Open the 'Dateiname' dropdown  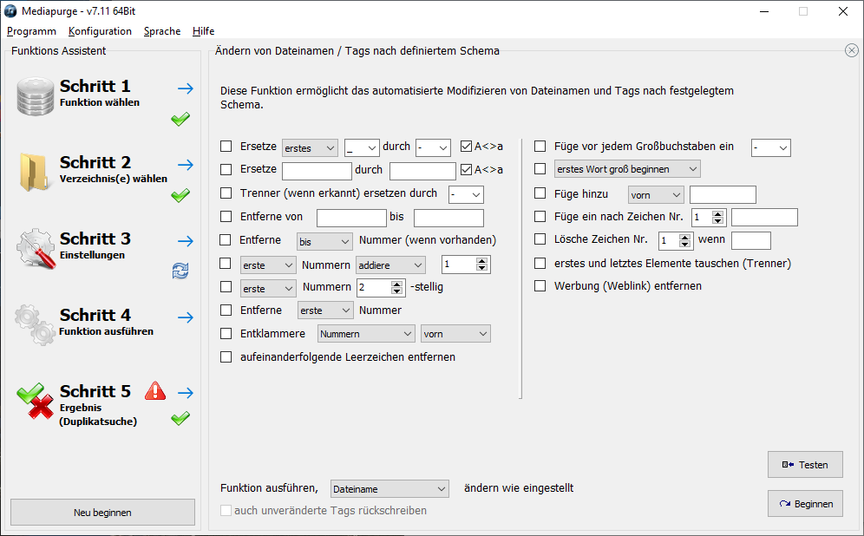point(389,489)
